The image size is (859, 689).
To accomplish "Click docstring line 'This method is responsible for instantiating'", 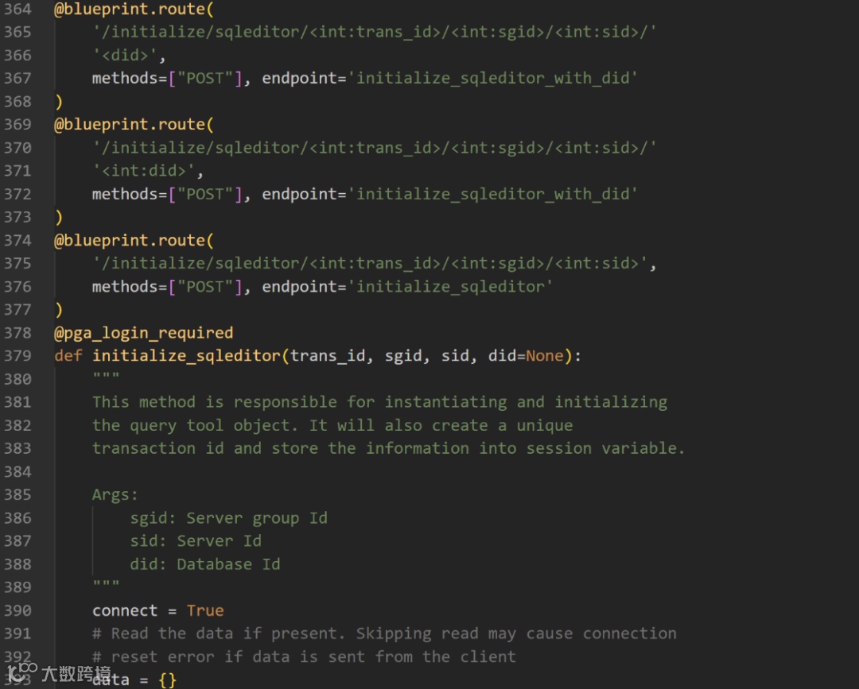I will click(379, 402).
